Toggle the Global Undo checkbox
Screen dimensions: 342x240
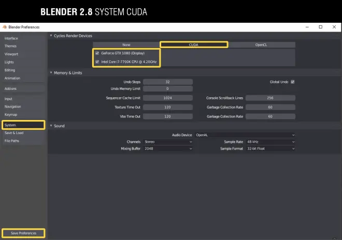(293, 82)
